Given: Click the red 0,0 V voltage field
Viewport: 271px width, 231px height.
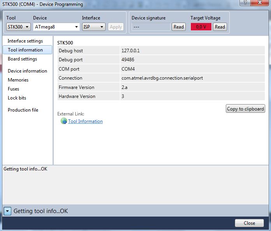Looking at the screenshot, I should [201, 27].
